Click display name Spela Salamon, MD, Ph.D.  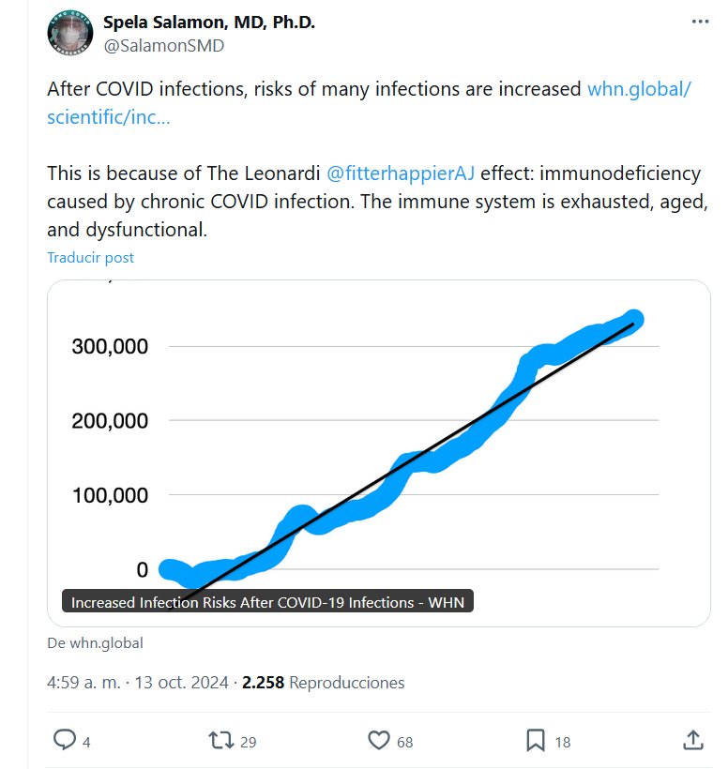click(x=208, y=23)
